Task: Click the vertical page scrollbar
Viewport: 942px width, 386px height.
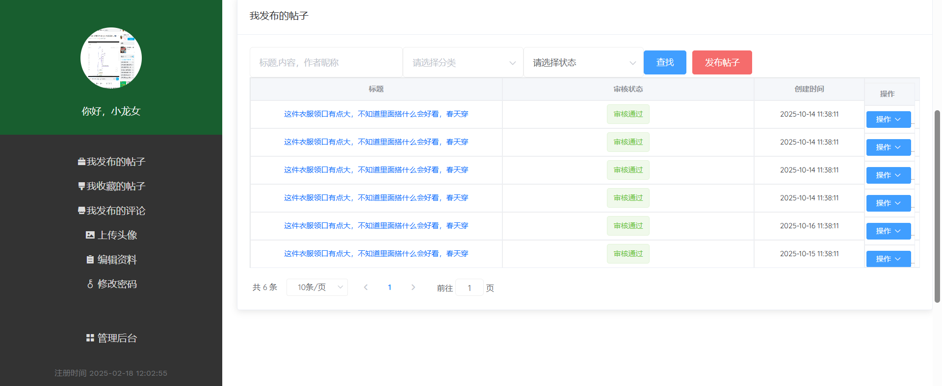Action: pos(937,206)
